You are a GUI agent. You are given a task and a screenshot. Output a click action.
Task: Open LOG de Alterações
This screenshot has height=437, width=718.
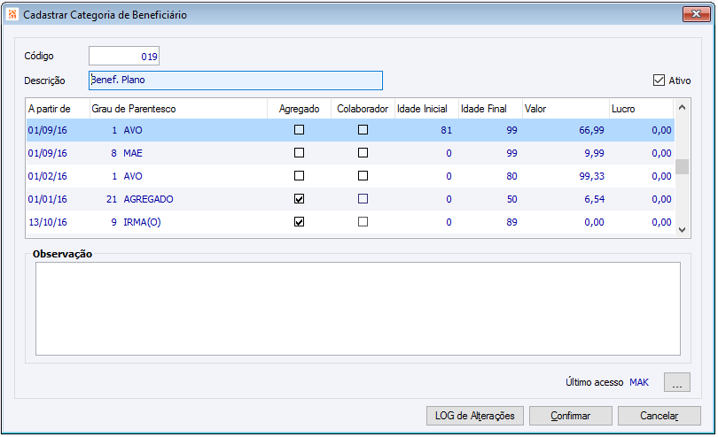point(475,416)
